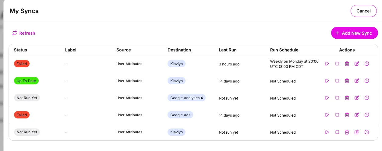This screenshot has width=382, height=151.
Task: Click '14 days ago' in the Google Ads row
Action: coord(229,115)
